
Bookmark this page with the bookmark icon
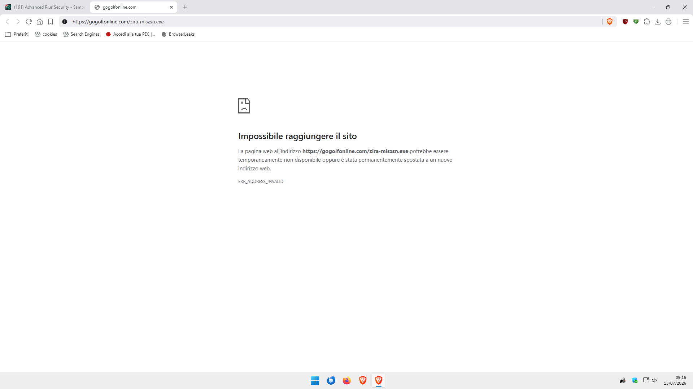click(51, 22)
